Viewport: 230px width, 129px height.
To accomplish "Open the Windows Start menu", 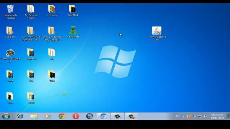I will (6, 116).
